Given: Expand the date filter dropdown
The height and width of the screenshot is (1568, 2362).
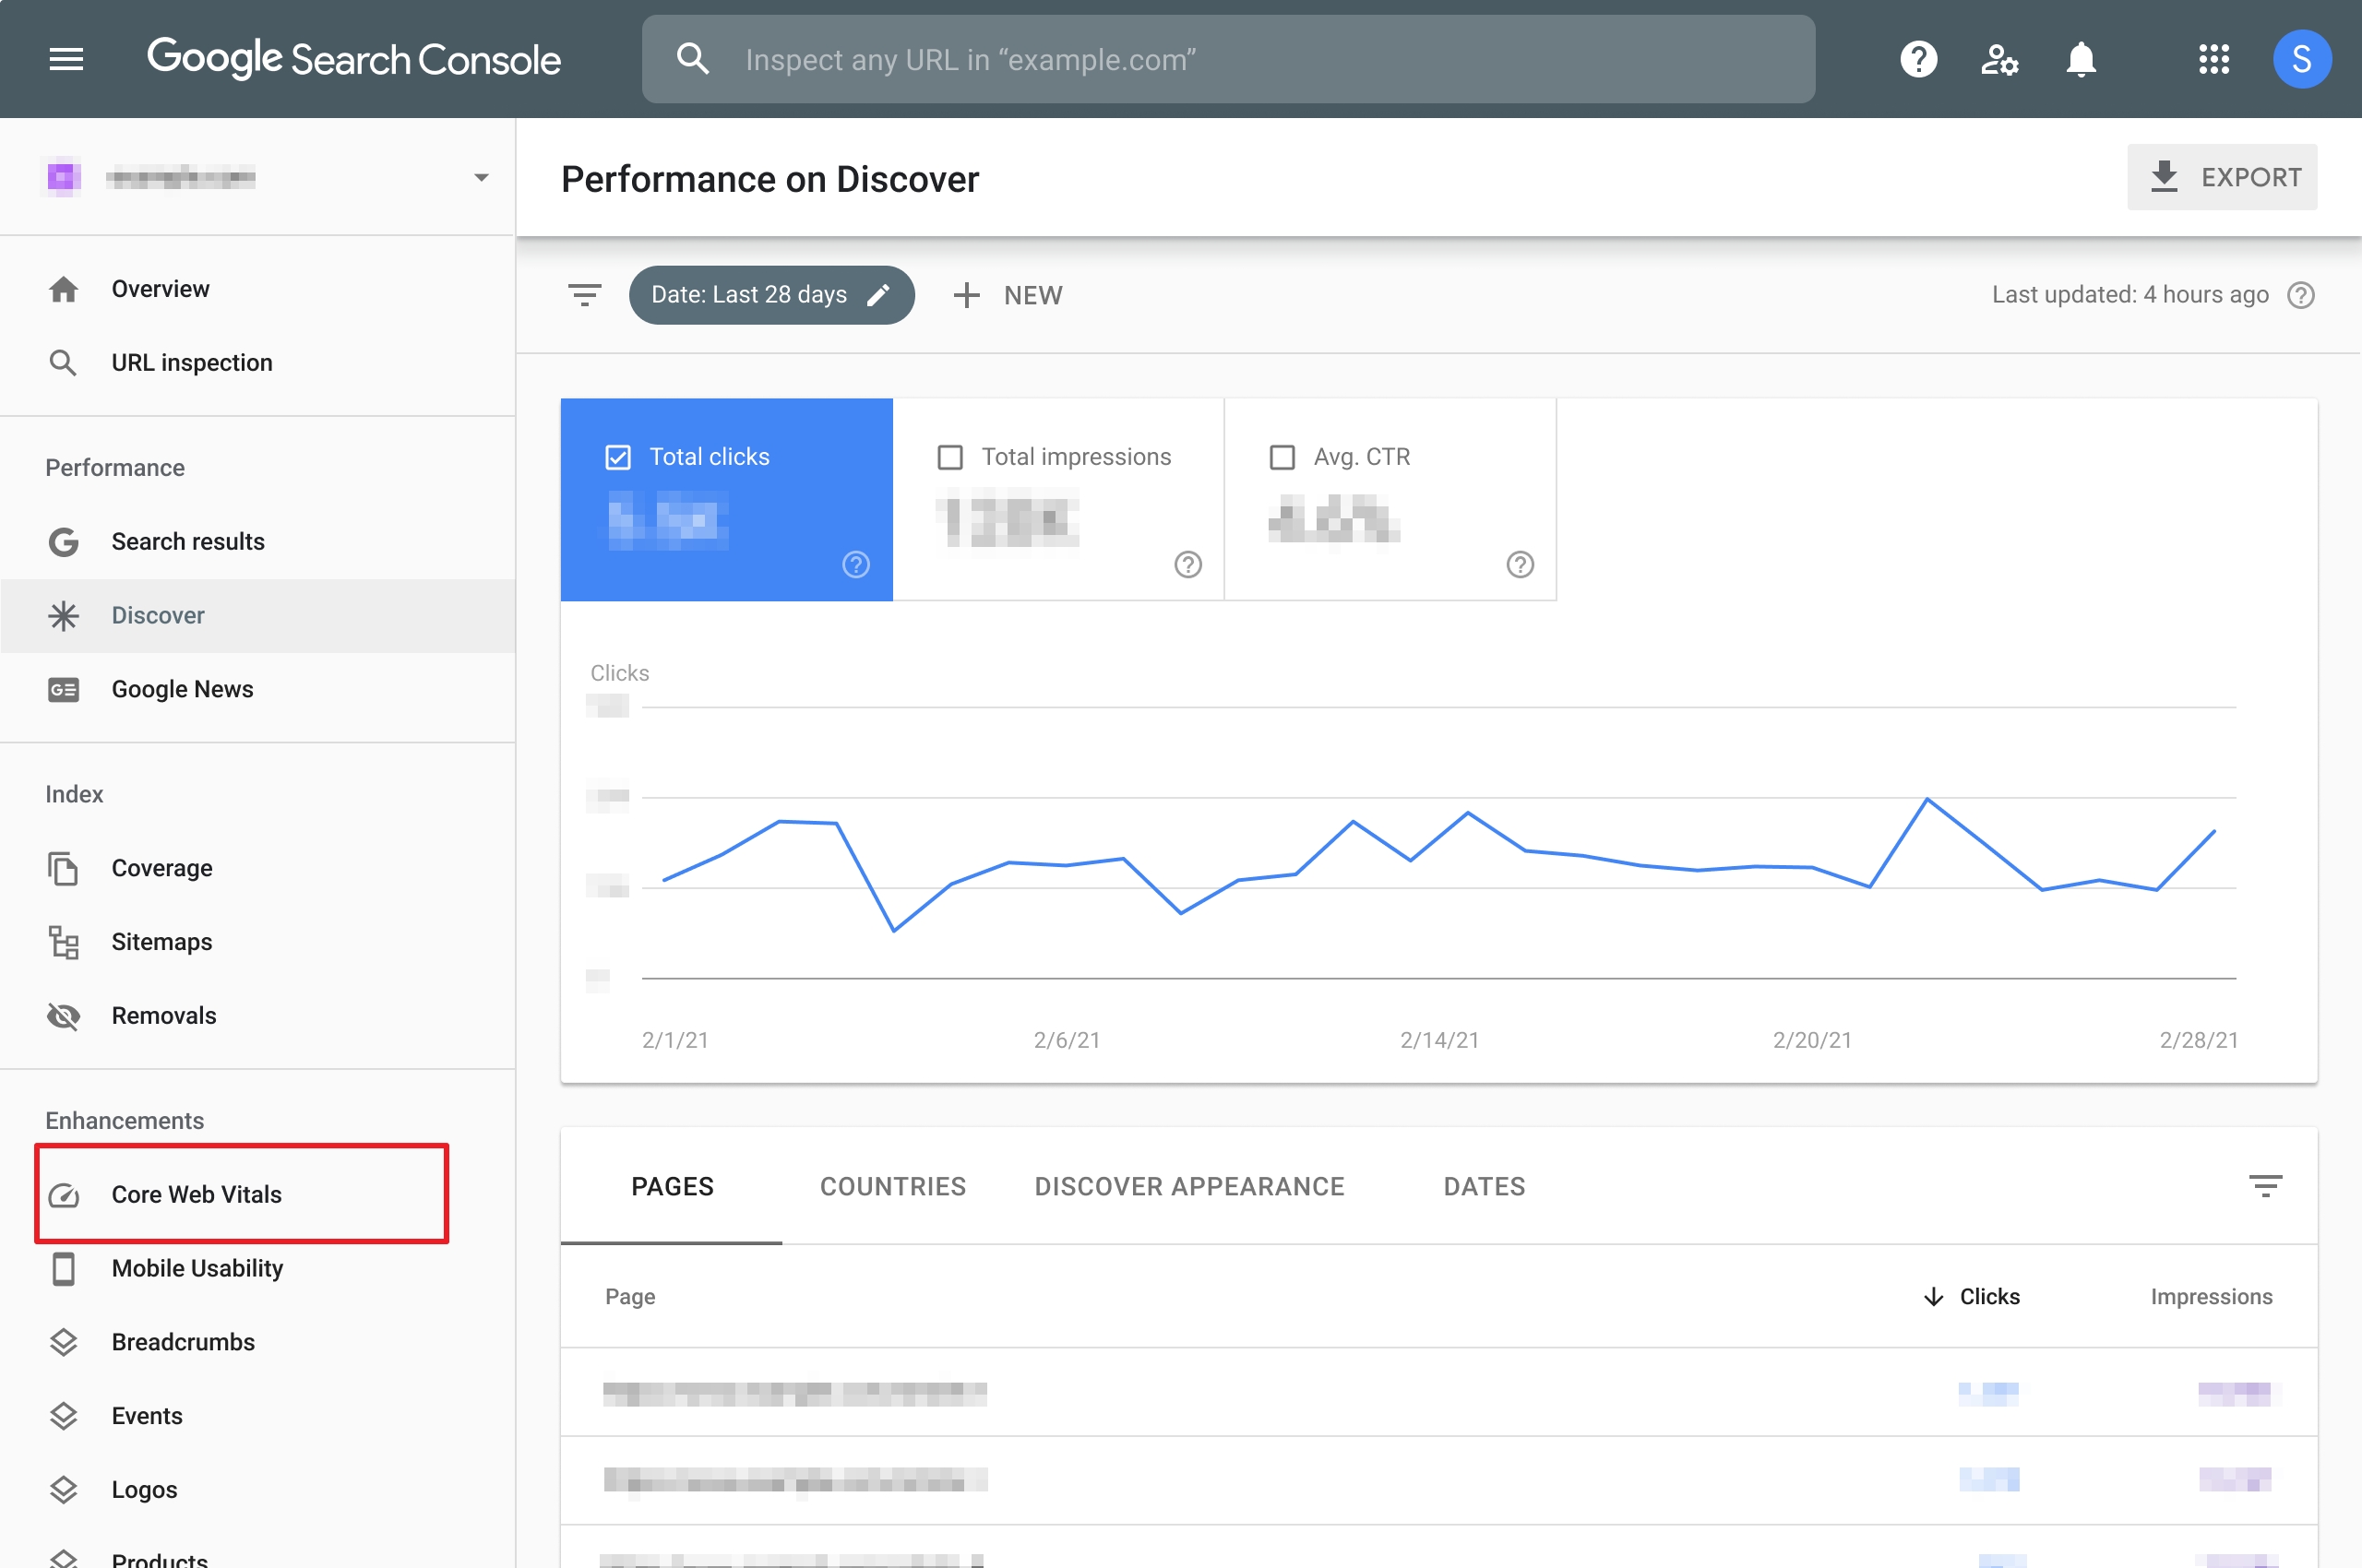Looking at the screenshot, I should [769, 294].
